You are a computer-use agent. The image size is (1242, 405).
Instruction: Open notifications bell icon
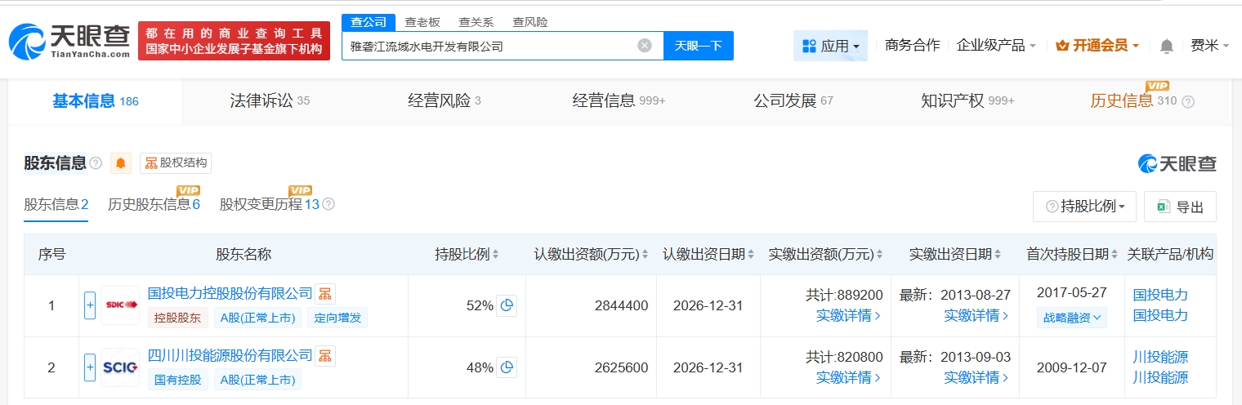(1167, 46)
